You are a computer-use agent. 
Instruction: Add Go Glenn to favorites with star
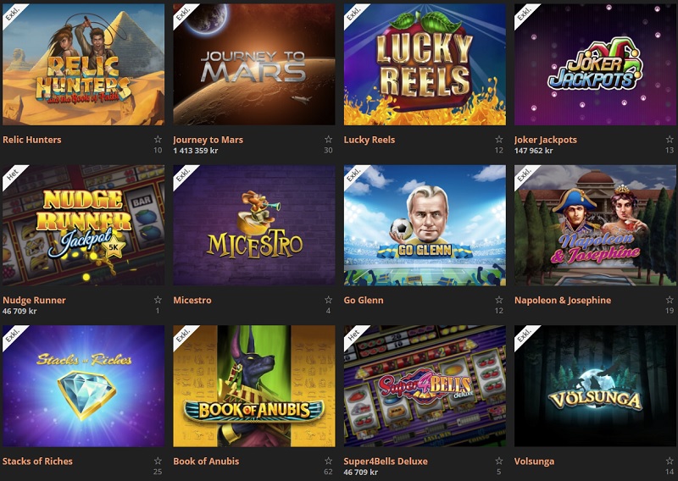pos(499,300)
